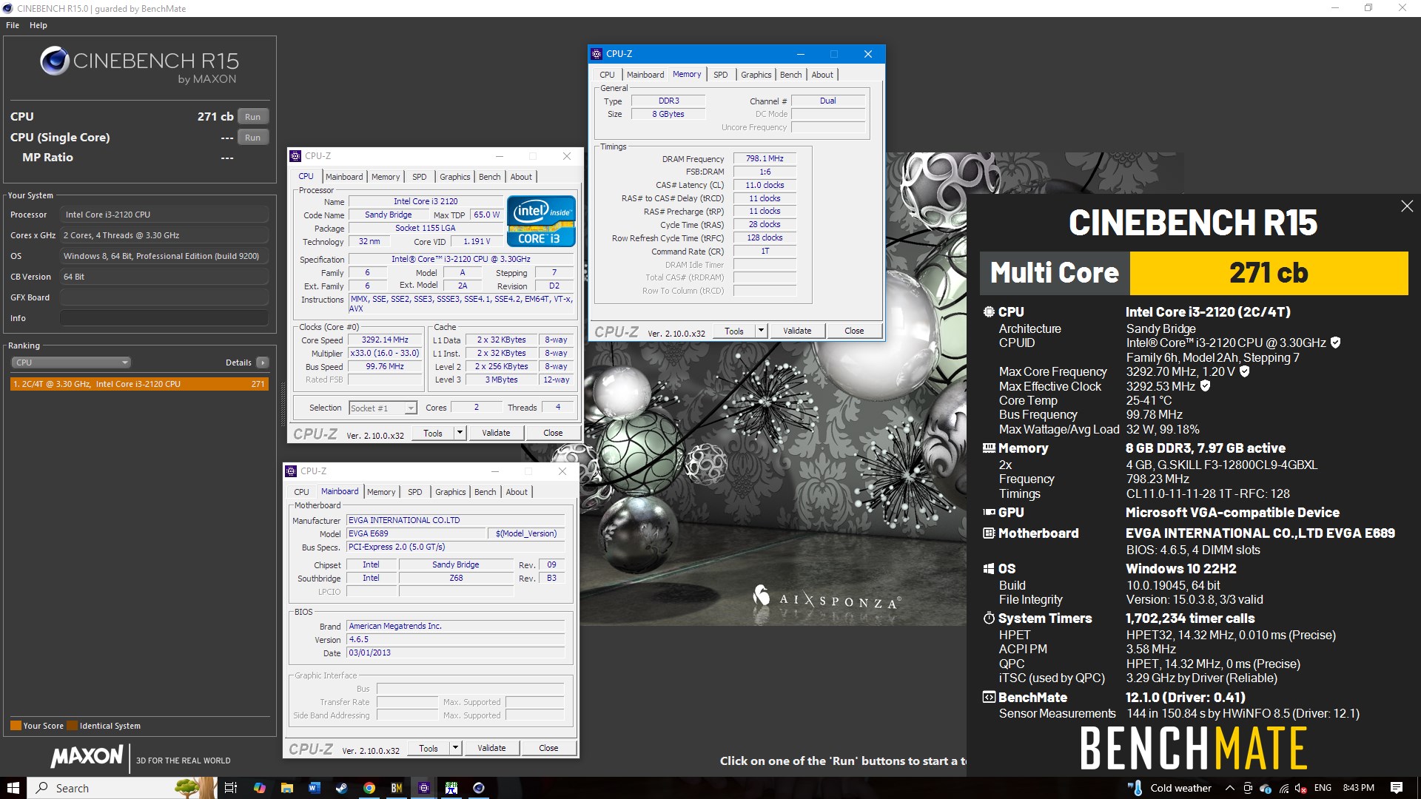Select the orange ranking row for i3-2120
Image resolution: width=1421 pixels, height=799 pixels.
tap(139, 384)
